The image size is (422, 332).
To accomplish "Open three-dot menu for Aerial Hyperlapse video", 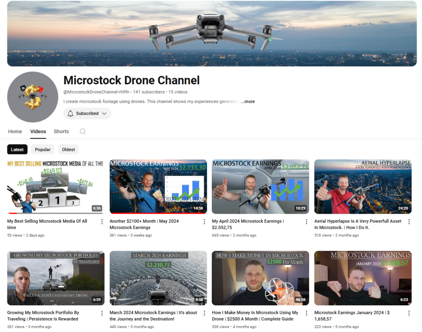I will [409, 221].
